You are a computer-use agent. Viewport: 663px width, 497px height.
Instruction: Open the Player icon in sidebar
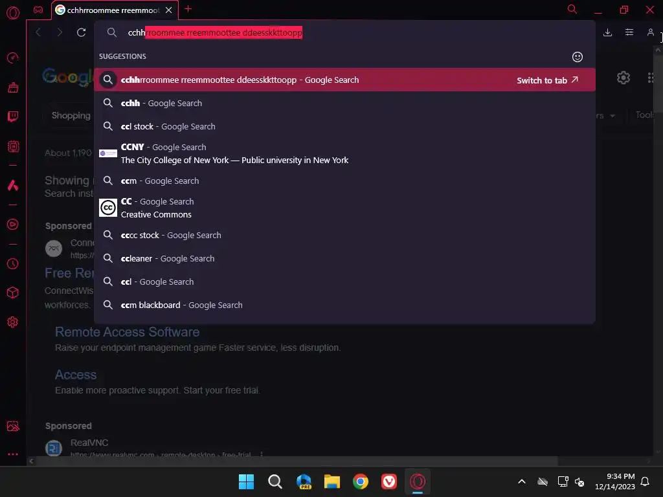click(13, 225)
